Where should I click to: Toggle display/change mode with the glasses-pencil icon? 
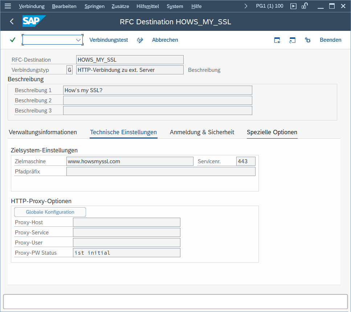(140, 40)
